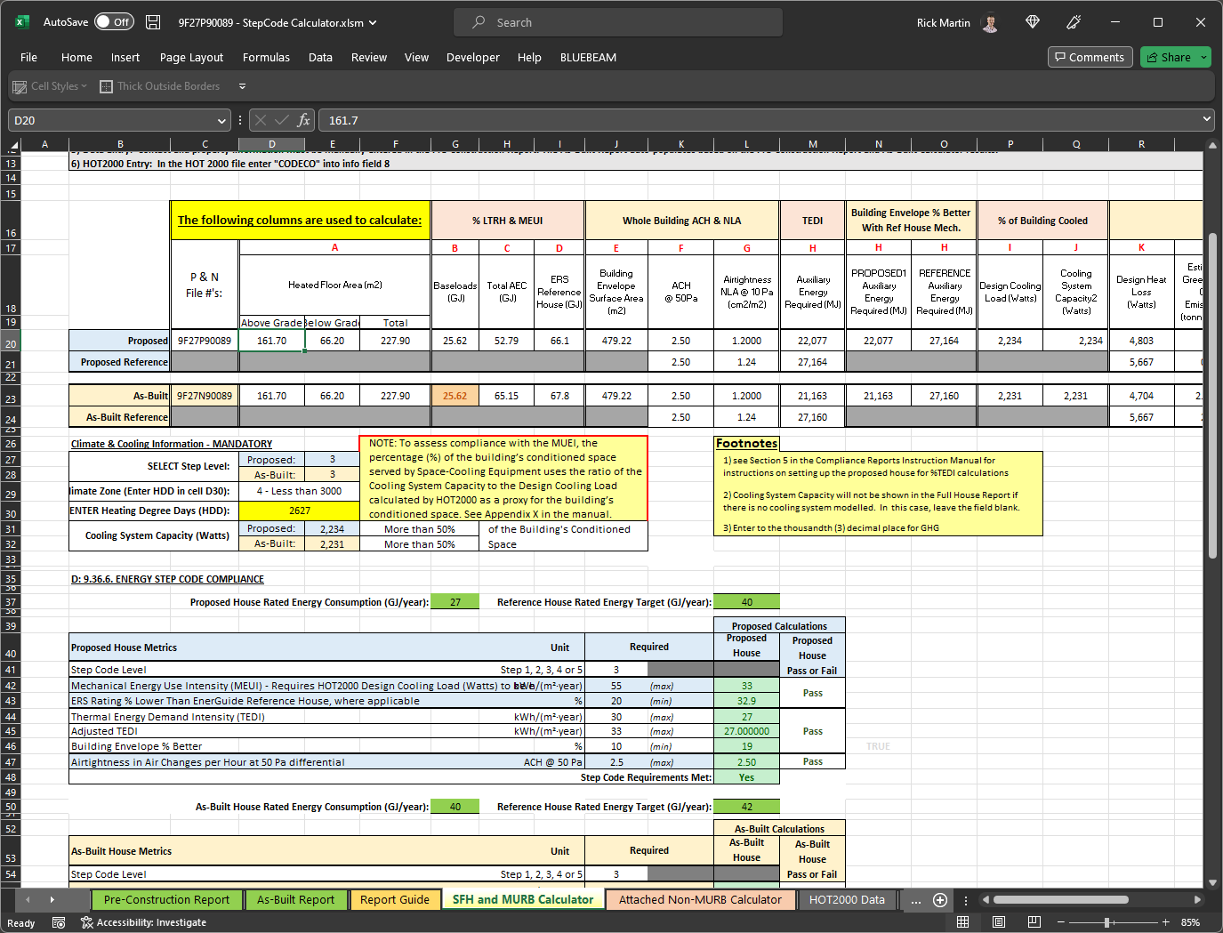Open the Cell Styles dropdown
Image resolution: width=1223 pixels, height=933 pixels.
click(50, 86)
